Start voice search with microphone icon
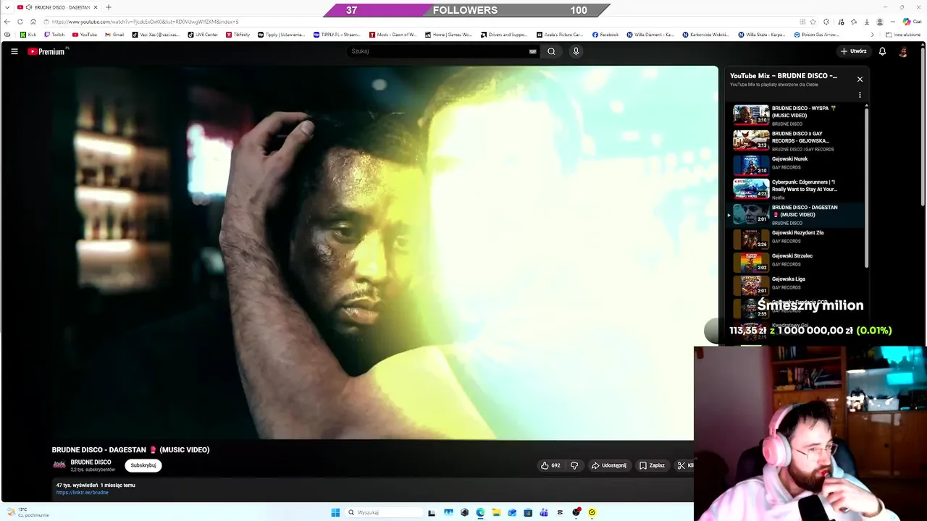 click(576, 51)
